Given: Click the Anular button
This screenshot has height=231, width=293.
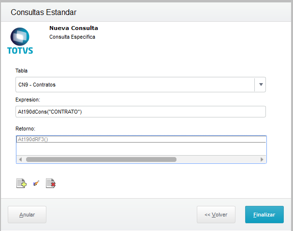Looking at the screenshot, I should pos(27,215).
